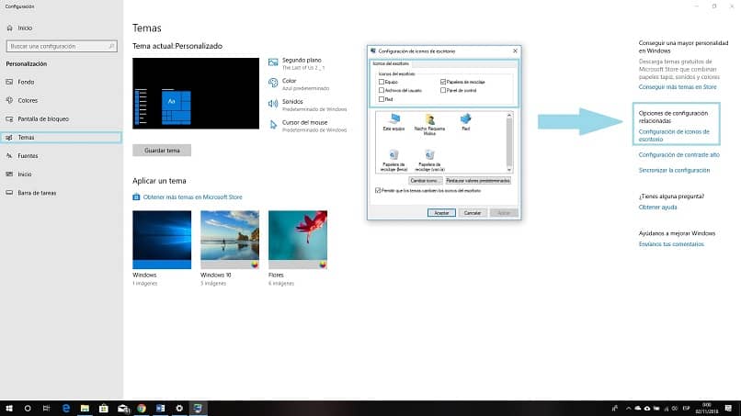The height and width of the screenshot is (416, 741).
Task: Open the Color palette icon setting
Action: (x=273, y=83)
